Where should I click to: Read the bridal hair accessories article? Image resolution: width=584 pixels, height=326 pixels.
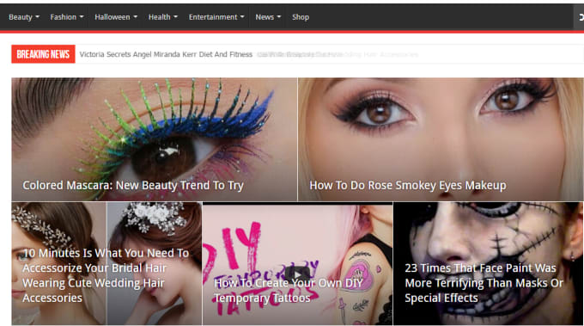click(106, 275)
